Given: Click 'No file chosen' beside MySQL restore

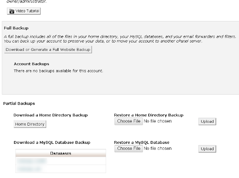Looking at the screenshot, I should [x=158, y=148].
